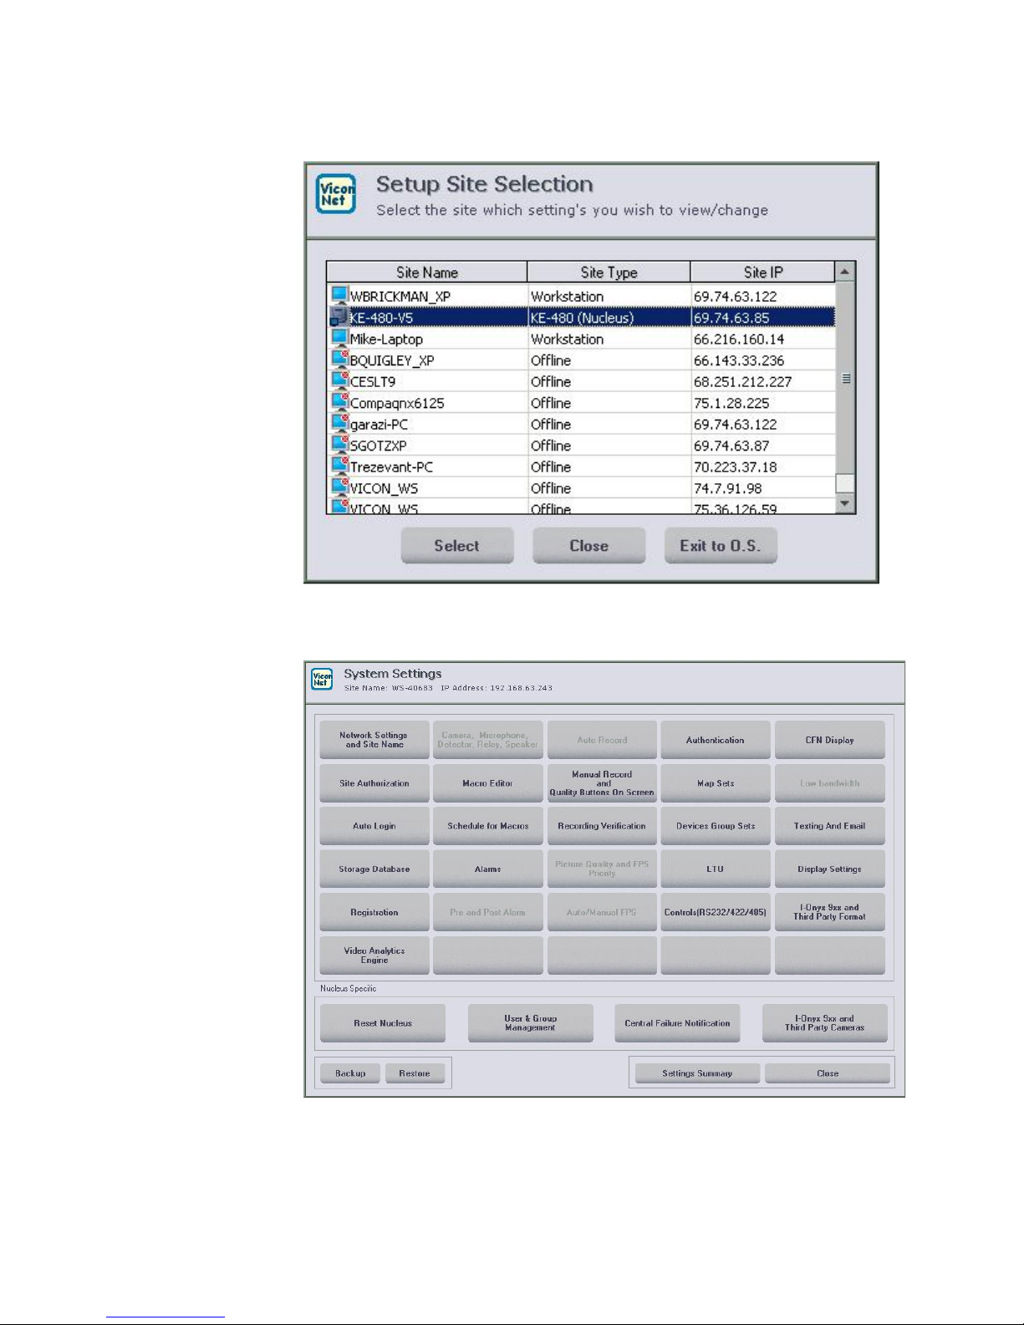Select the Trezevant-PC site name
The height and width of the screenshot is (1325, 1024).
point(391,467)
